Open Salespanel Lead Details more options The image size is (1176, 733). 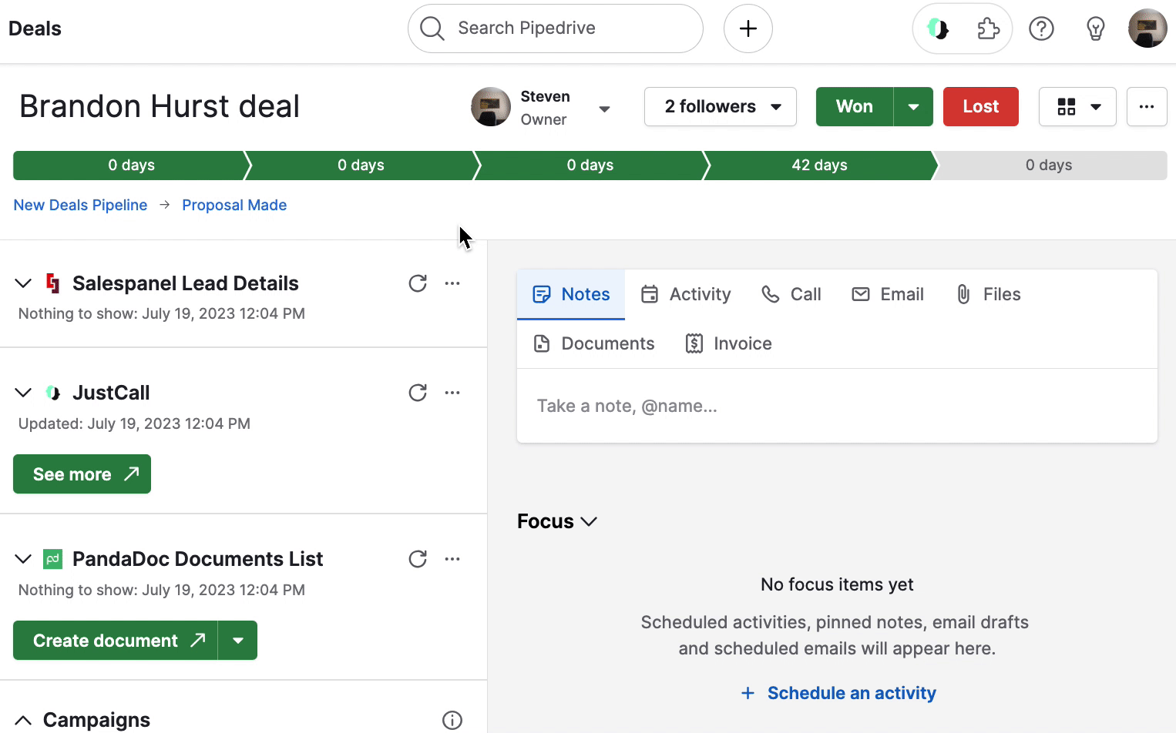point(452,283)
